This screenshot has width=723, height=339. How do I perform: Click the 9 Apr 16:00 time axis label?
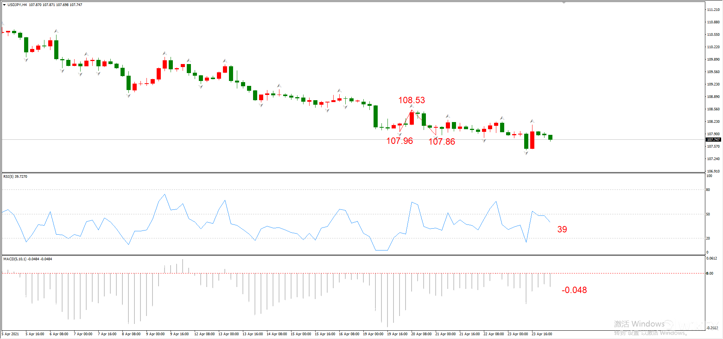tap(179, 334)
